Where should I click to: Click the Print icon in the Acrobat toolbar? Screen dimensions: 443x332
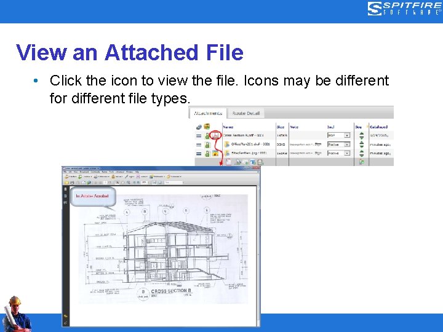(72, 183)
